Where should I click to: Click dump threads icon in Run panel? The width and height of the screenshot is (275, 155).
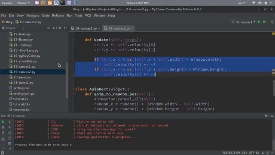click(3, 139)
